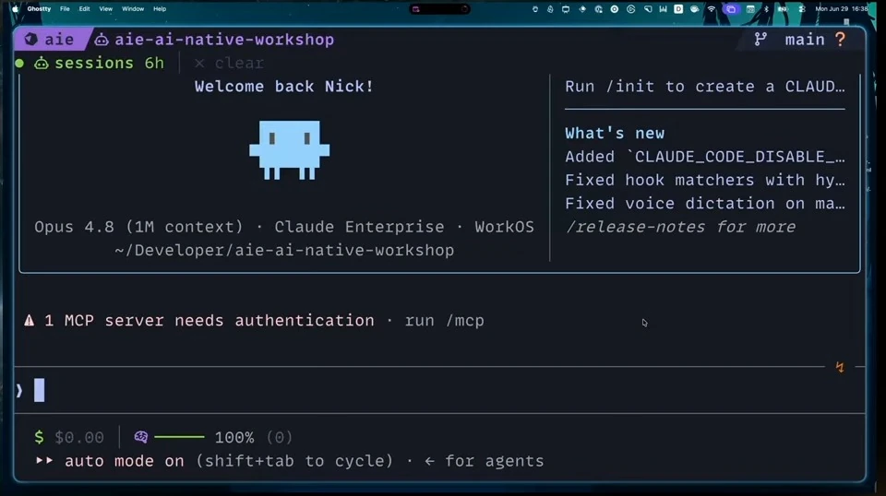The width and height of the screenshot is (886, 496).
Task: Click the Fixed voice dictation line
Action: click(704, 204)
